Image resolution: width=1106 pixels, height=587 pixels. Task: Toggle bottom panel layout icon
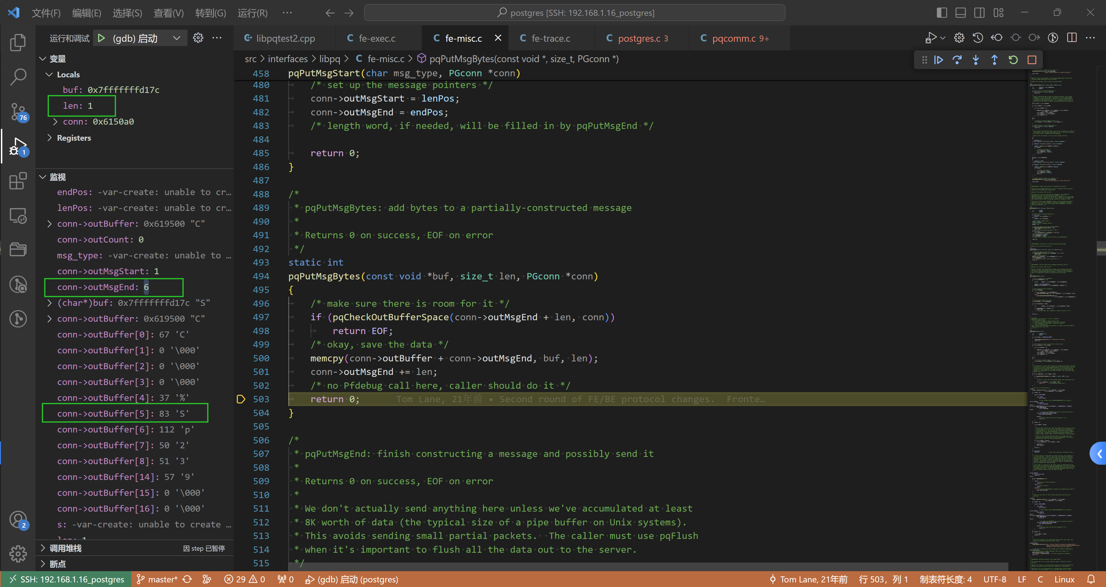(961, 13)
